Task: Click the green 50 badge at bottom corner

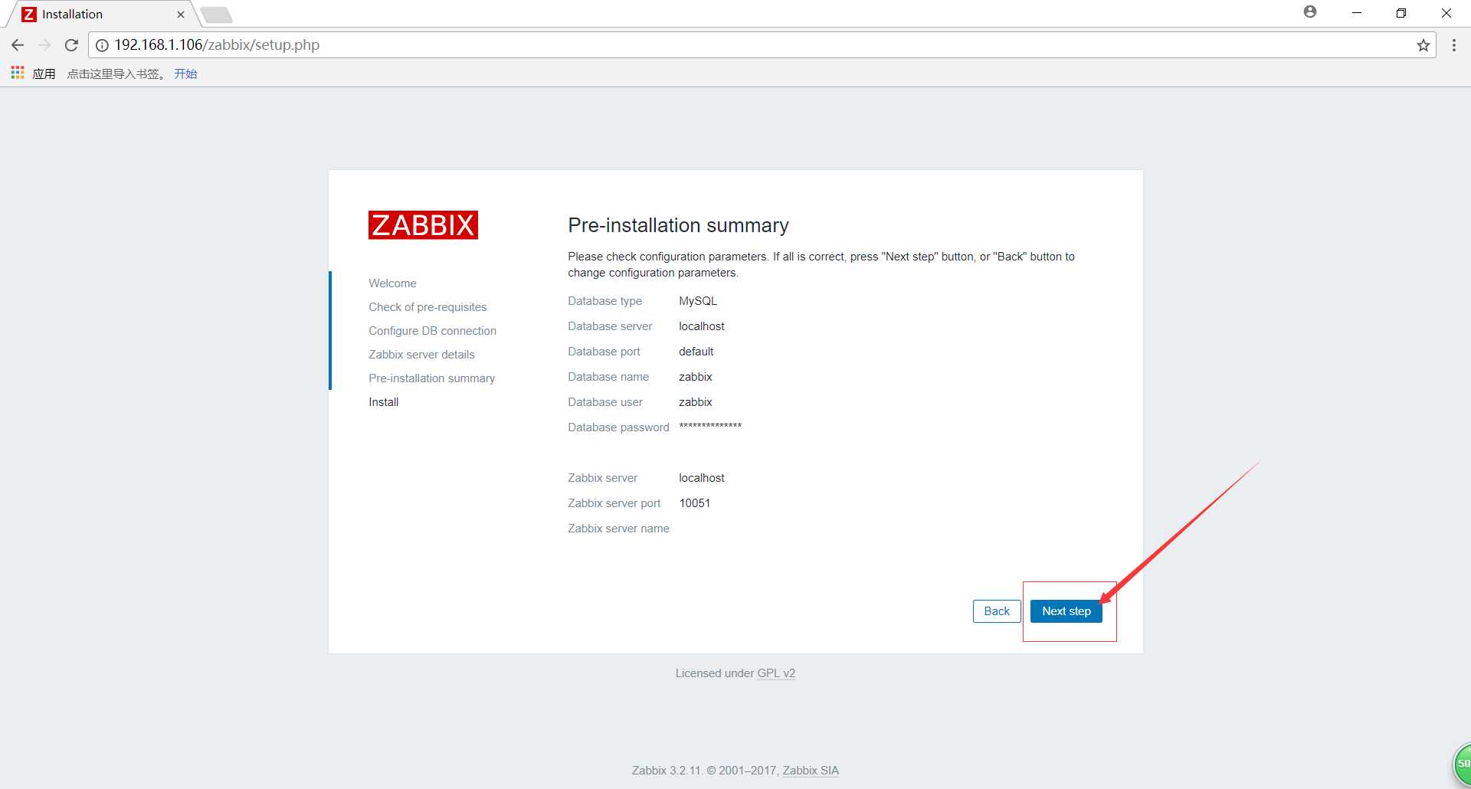Action: [x=1462, y=764]
